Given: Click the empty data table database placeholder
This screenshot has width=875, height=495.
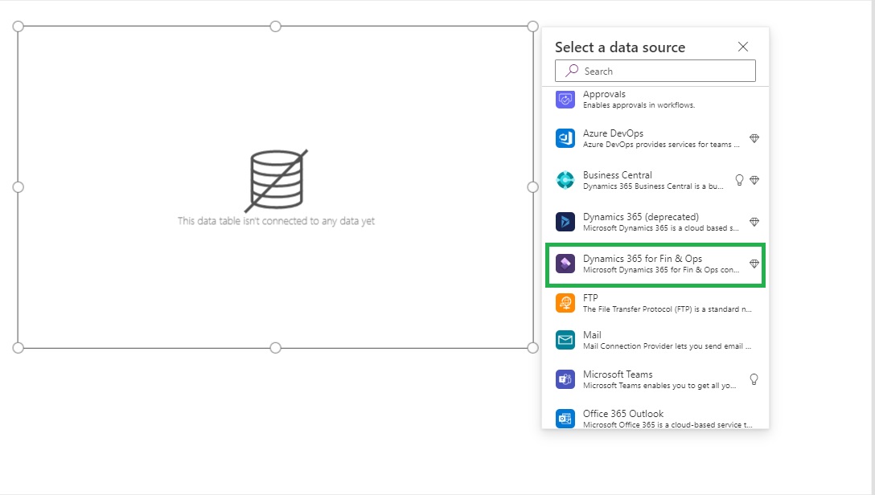Looking at the screenshot, I should (x=276, y=181).
